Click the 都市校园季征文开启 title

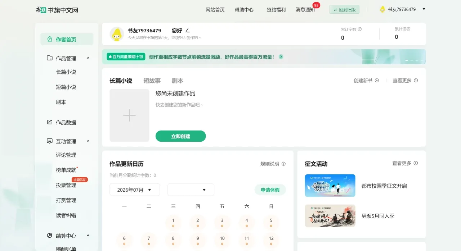click(x=384, y=186)
